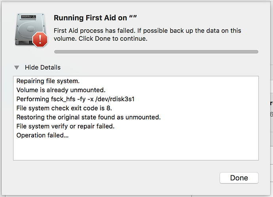Collapse details using the disclosure triangle
Viewport: 273px width, 197px height.
click(x=17, y=68)
